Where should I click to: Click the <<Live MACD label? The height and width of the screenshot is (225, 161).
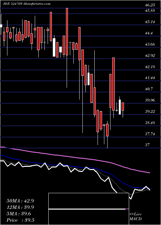click(x=136, y=217)
